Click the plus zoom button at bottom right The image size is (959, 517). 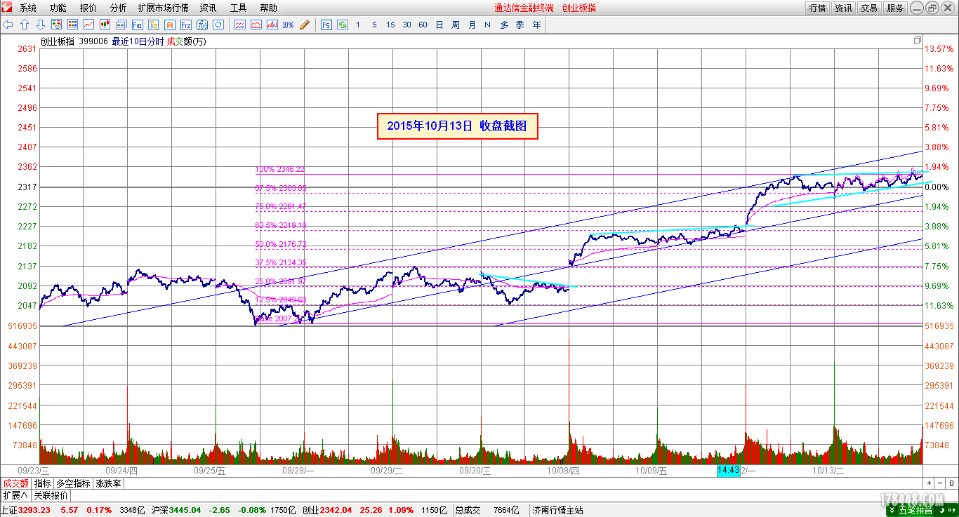tap(930, 483)
